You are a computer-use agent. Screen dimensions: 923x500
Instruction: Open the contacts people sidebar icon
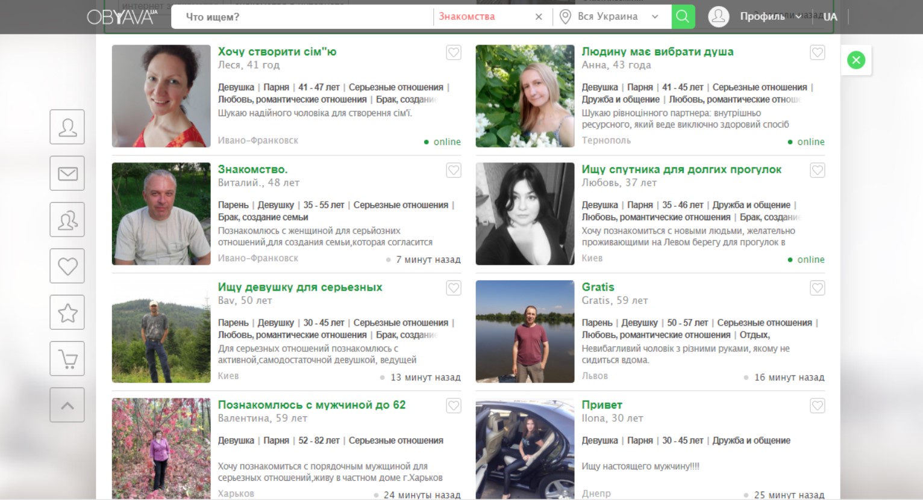tap(67, 220)
